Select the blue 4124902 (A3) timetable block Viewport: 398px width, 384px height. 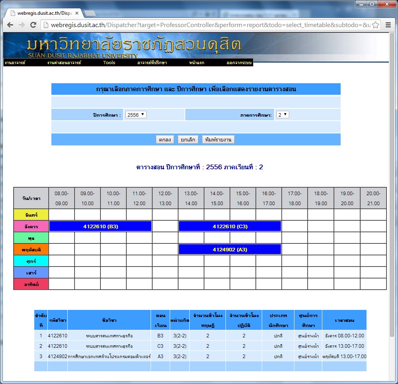[230, 249]
